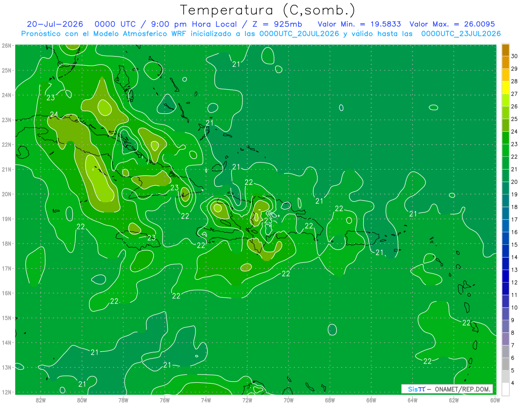Click the teal legend swatch between 18 and 19
This screenshot has width=526, height=406.
(x=505, y=201)
